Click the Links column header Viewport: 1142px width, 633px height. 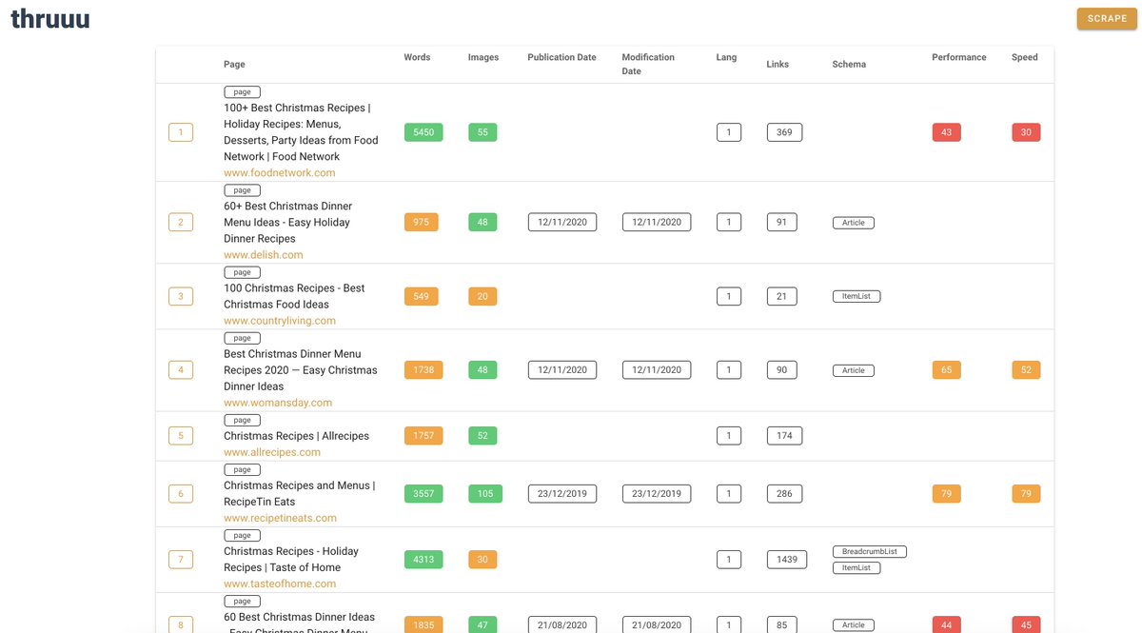coord(778,65)
